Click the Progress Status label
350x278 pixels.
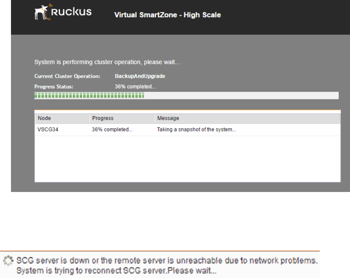click(x=54, y=87)
